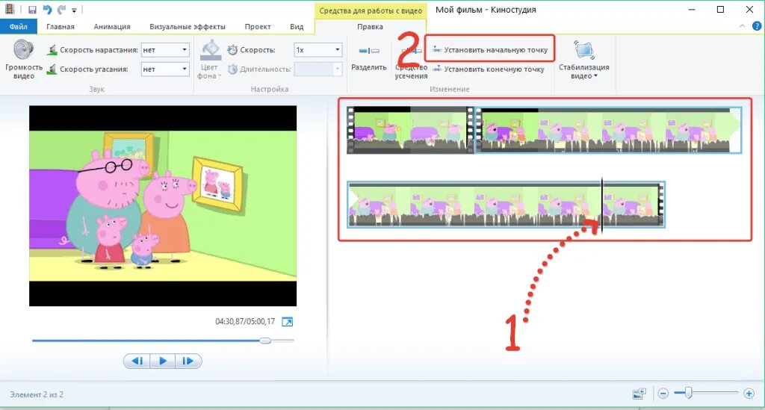Click the Разделить split tool
Image resolution: width=765 pixels, height=410 pixels.
[x=369, y=58]
